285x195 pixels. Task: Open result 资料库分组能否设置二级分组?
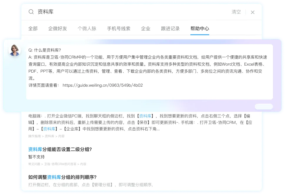[x=60, y=149]
